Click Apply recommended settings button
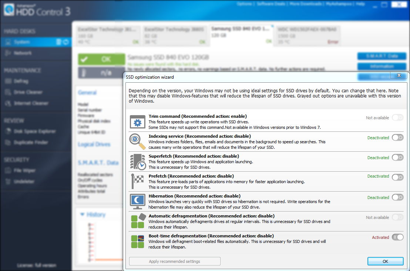410x271 pixels. click(x=175, y=261)
